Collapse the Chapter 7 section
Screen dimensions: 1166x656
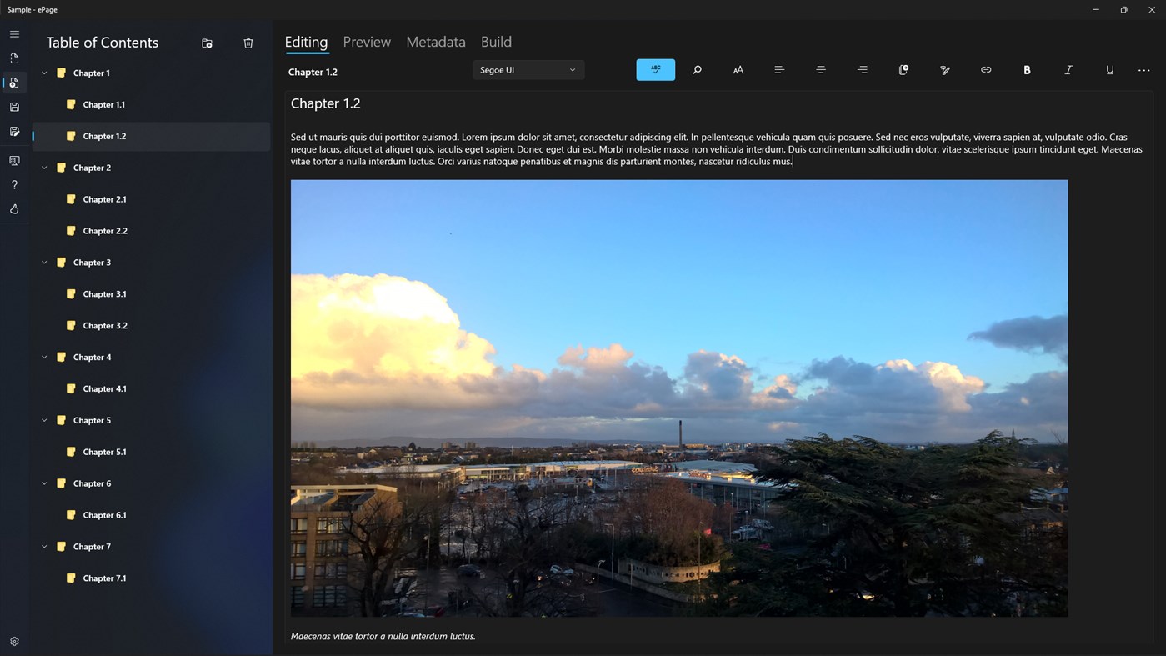click(44, 546)
